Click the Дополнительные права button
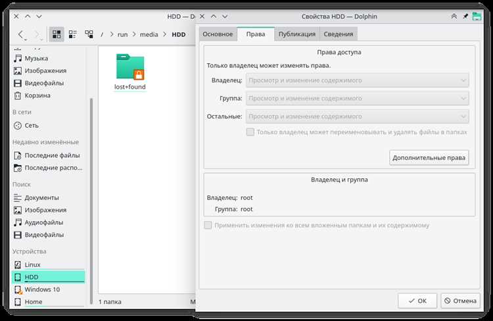Image resolution: width=493 pixels, height=321 pixels. [429, 158]
